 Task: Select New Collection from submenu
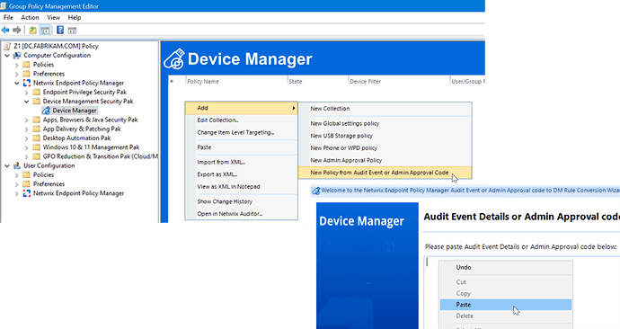(385, 109)
